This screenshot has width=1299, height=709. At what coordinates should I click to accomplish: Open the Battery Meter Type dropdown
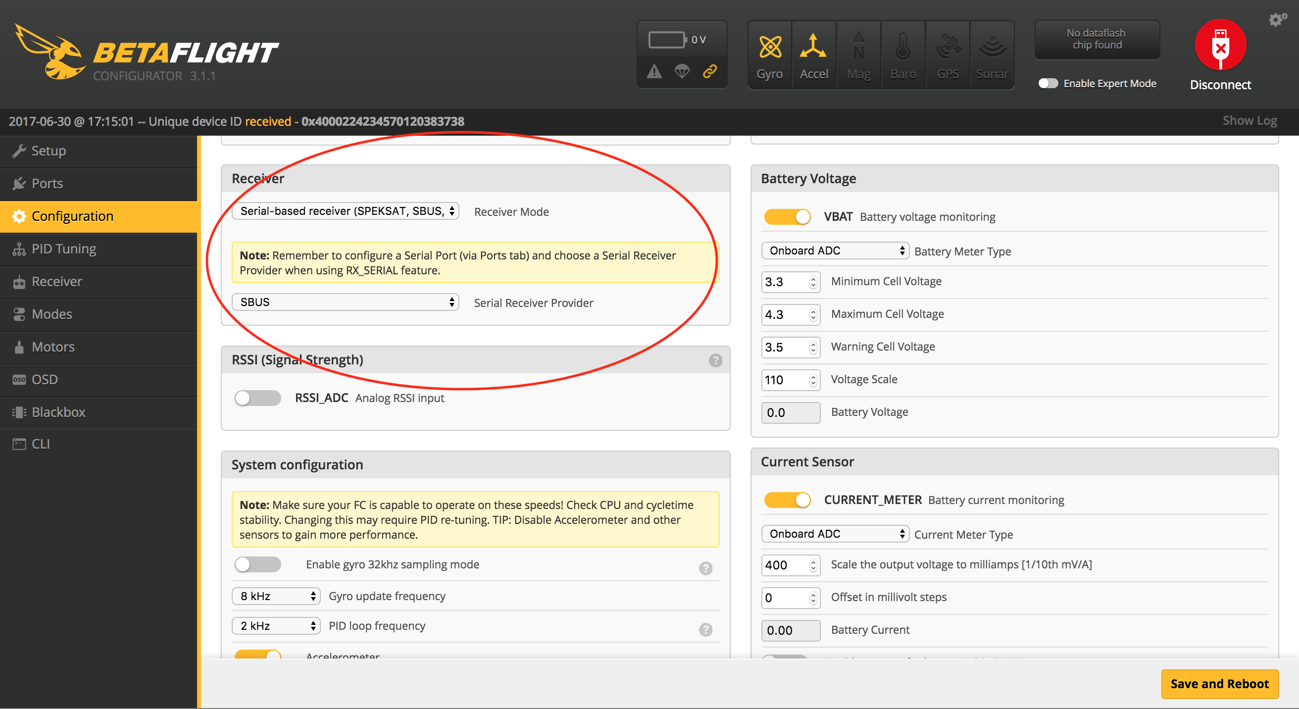(x=835, y=251)
